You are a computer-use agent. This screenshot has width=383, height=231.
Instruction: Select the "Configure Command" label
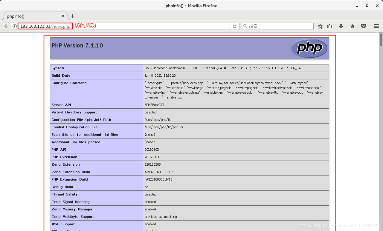[x=69, y=83]
